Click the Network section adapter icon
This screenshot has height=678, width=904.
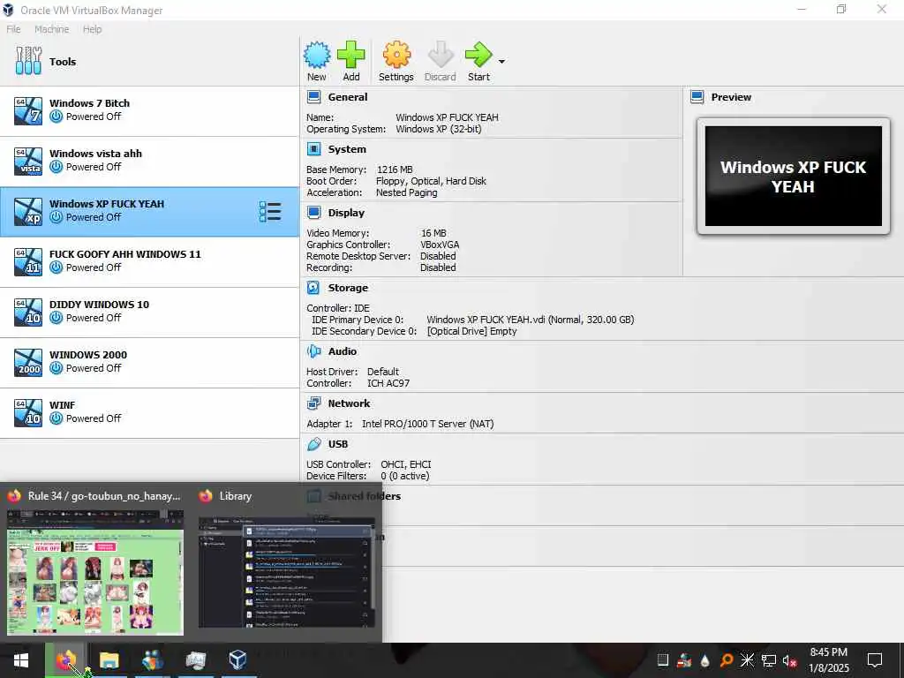click(x=313, y=403)
